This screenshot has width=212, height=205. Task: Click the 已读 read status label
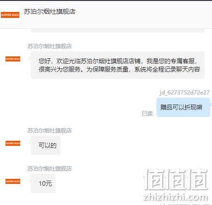(x=147, y=114)
